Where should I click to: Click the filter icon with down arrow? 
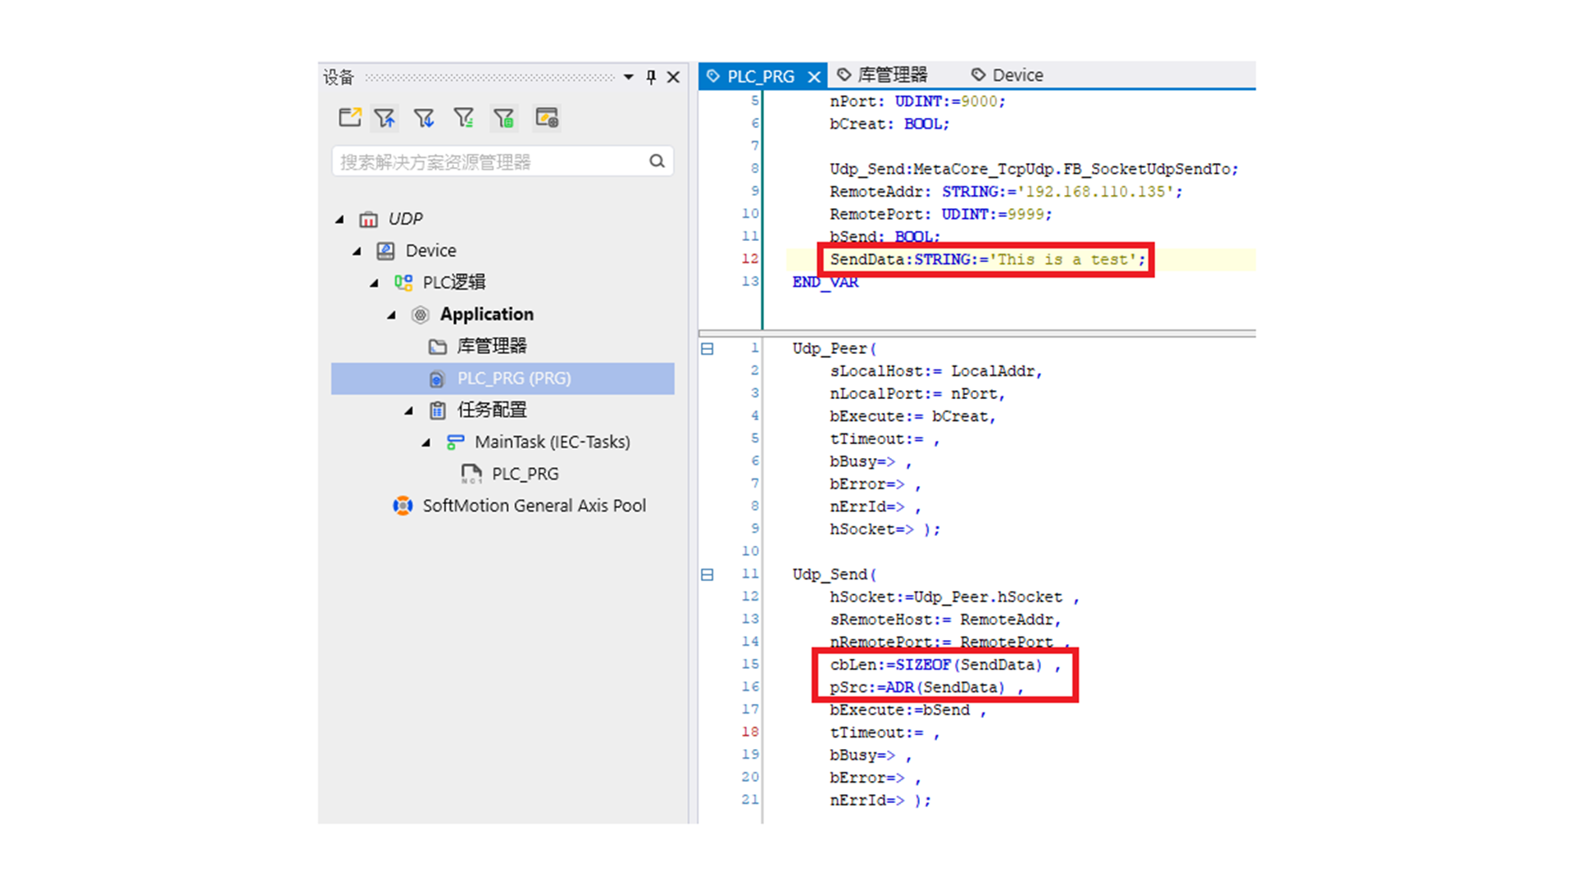(x=424, y=118)
